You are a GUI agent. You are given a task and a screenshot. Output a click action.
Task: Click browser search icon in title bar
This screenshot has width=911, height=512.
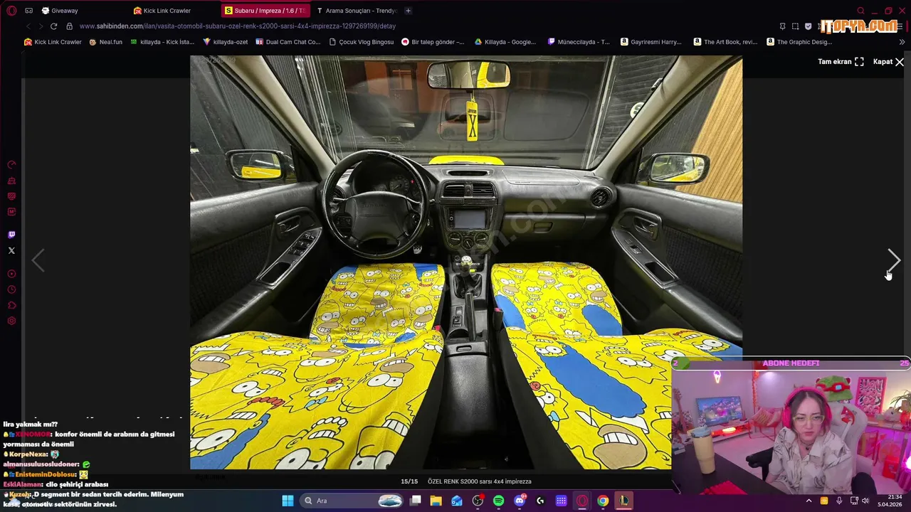point(860,11)
